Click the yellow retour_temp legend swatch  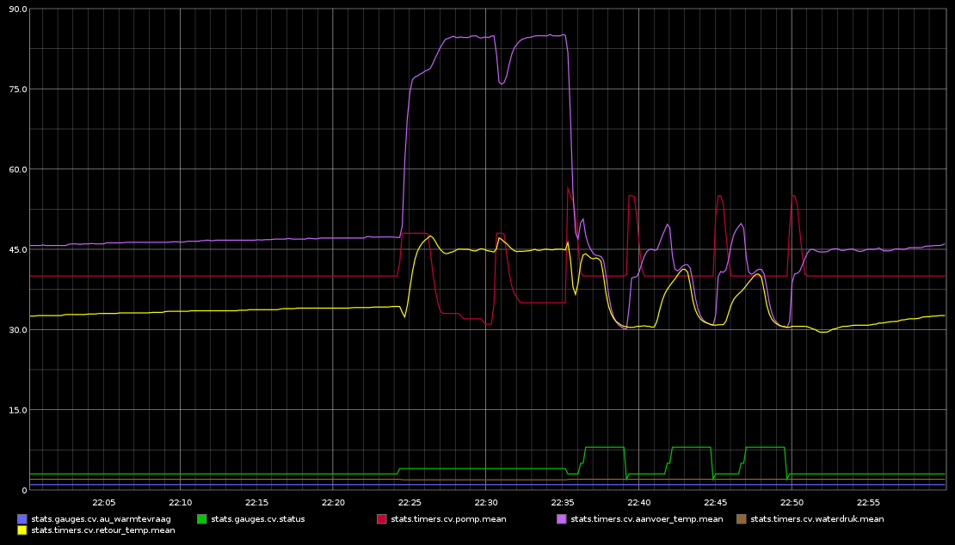pos(22,530)
